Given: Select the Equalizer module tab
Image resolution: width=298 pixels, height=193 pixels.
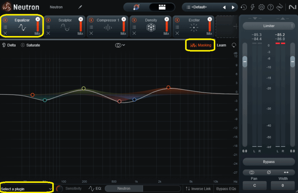Looking at the screenshot, I should (22, 26).
